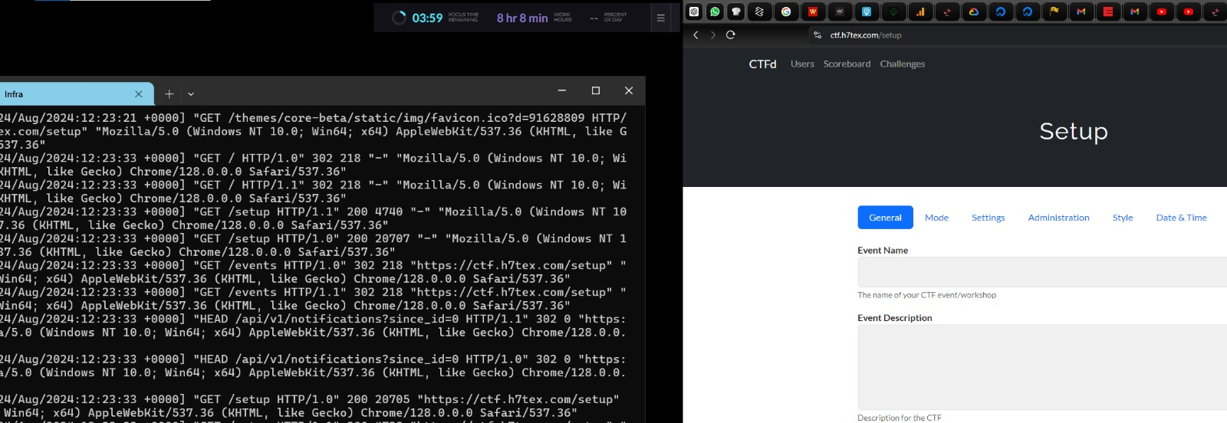Screen dimensions: 1227x423
Task: Switch to the ChatGPT tab
Action: coord(694,11)
